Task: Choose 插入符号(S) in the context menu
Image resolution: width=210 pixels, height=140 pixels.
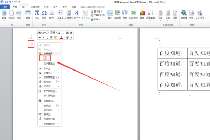Action: coord(49,96)
